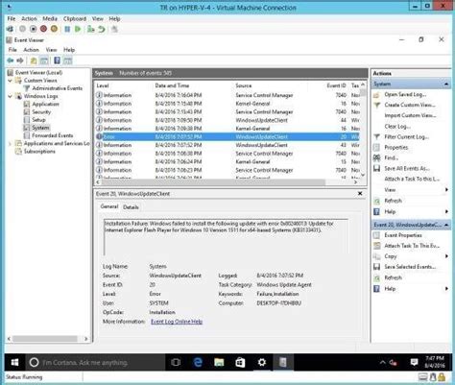Click the Revert icon in VM toolbar
The width and height of the screenshot is (455, 385).
102,29
